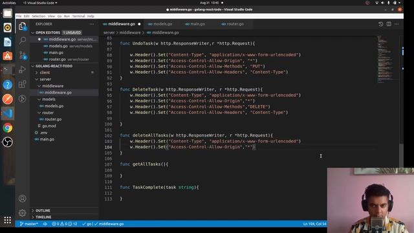Screen dimensions: 414x233
Task: Show Applications grid in dock
Action: 7,220
